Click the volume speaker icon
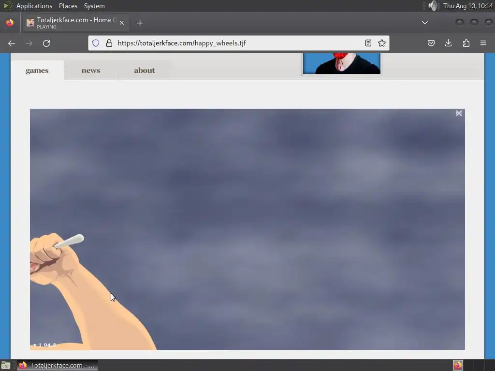495x371 pixels. 434,6
